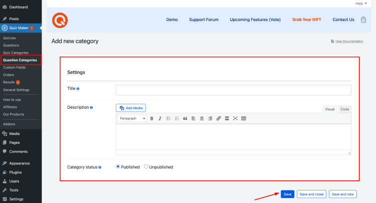The image size is (376, 203).
Task: Open the Addons page
Action: (x=9, y=124)
